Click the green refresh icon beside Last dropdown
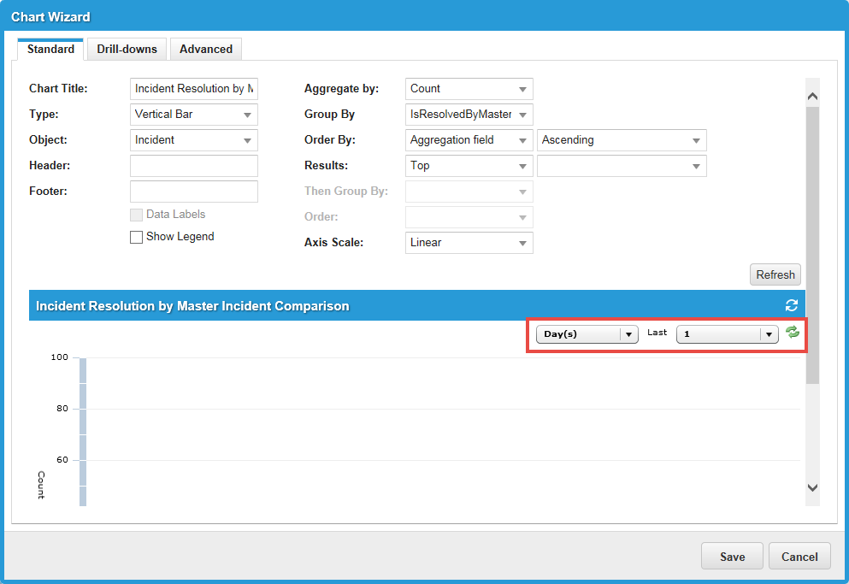Image resolution: width=849 pixels, height=584 pixels. [x=793, y=333]
